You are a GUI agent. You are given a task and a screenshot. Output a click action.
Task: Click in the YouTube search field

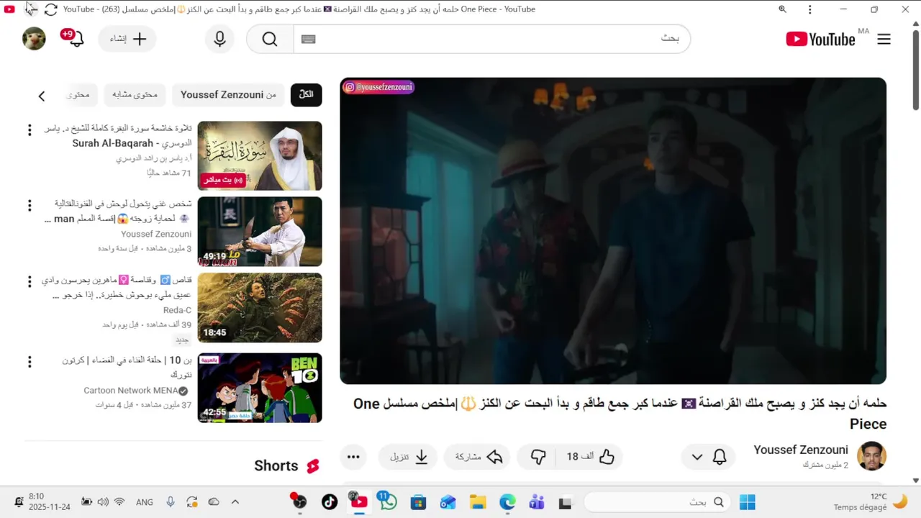[491, 39]
